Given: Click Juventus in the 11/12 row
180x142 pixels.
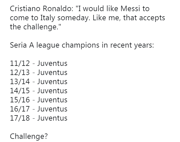Looking at the screenshot, I should [52, 63].
